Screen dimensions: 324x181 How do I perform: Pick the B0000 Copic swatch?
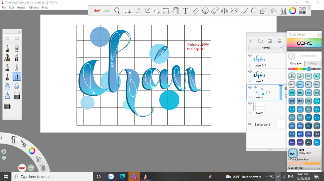coord(292,76)
